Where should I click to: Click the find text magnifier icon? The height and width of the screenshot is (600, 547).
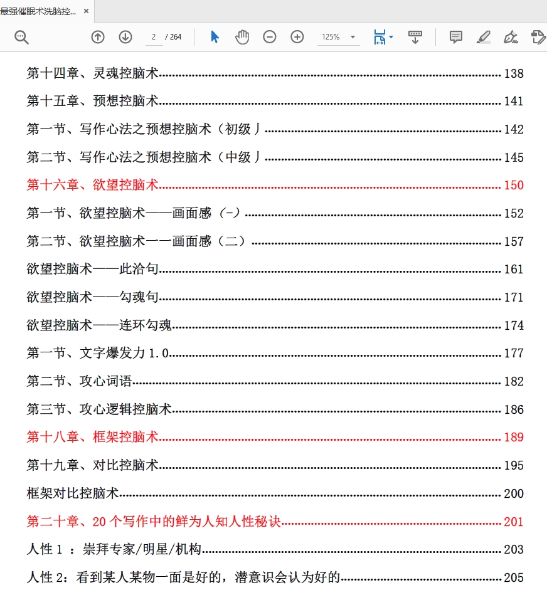point(21,37)
